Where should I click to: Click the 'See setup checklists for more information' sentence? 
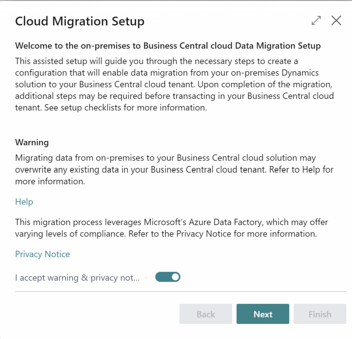pos(125,108)
